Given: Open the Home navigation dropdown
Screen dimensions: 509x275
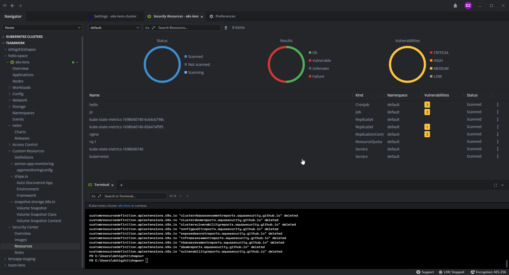Looking at the screenshot, I should 42,27.
